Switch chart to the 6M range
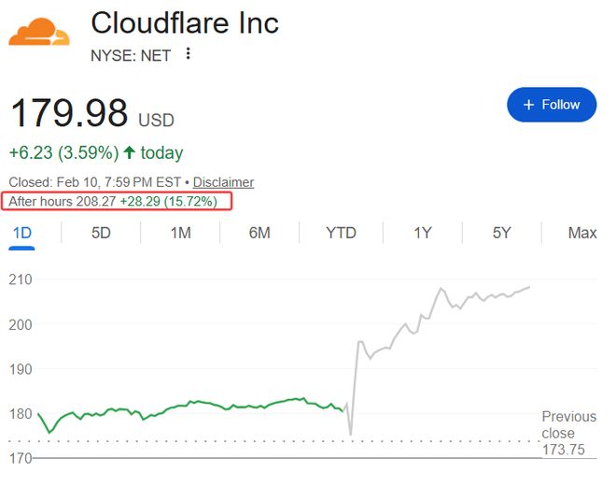This screenshot has width=616, height=486. [259, 233]
